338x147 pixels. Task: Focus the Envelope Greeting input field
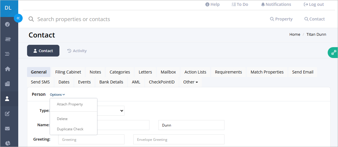coord(179,139)
